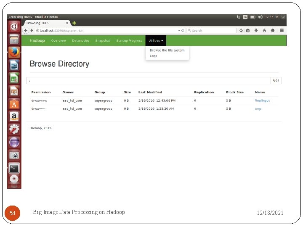Click the Hadoop brand link
This screenshot has height=227, width=303.
point(37,40)
